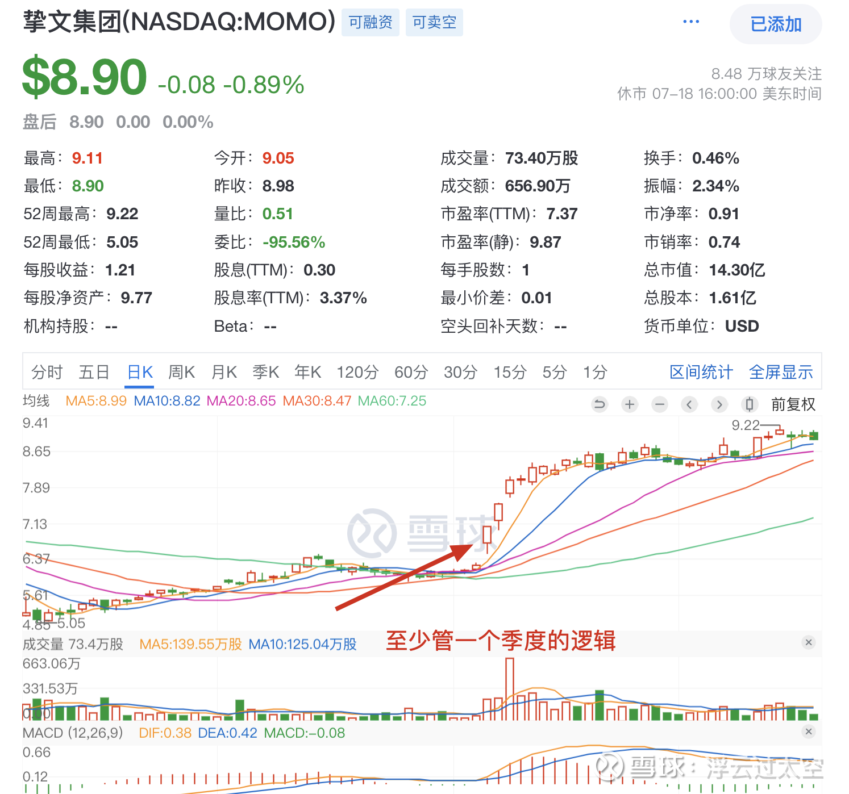Open 全屏显示 fullscreen chart
The height and width of the screenshot is (794, 849).
point(781,372)
